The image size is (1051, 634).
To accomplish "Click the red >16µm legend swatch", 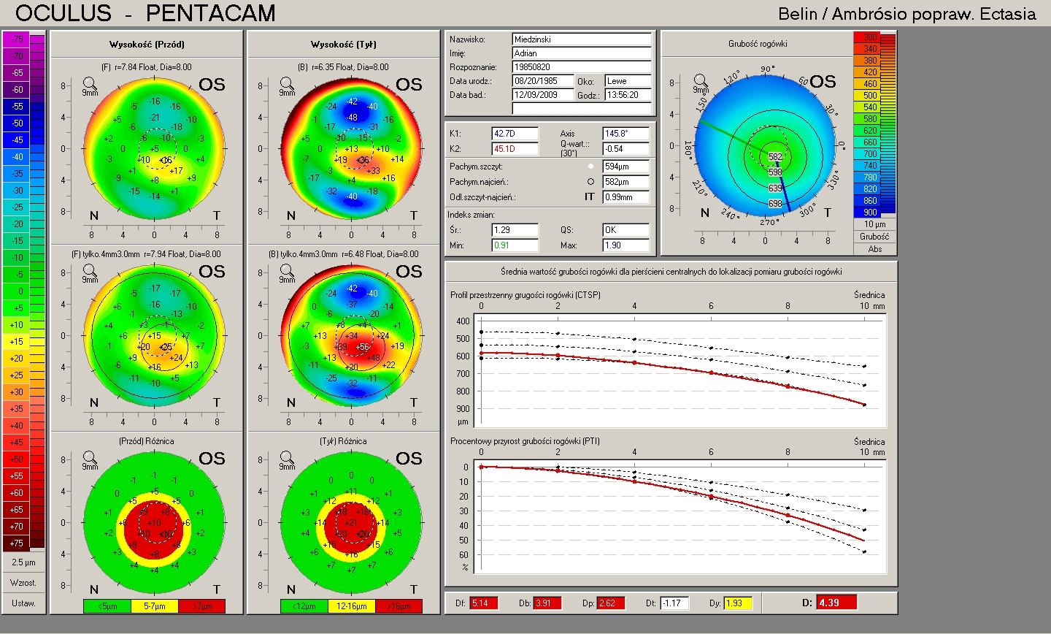I will [399, 606].
